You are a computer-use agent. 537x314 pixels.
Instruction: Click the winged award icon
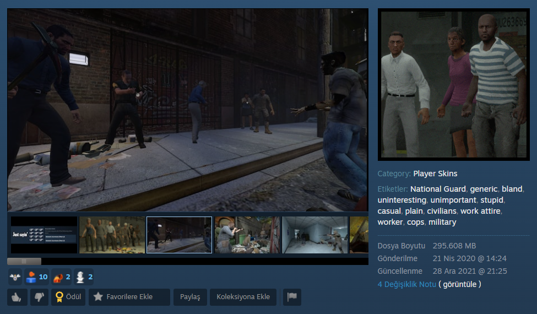[x=15, y=277]
